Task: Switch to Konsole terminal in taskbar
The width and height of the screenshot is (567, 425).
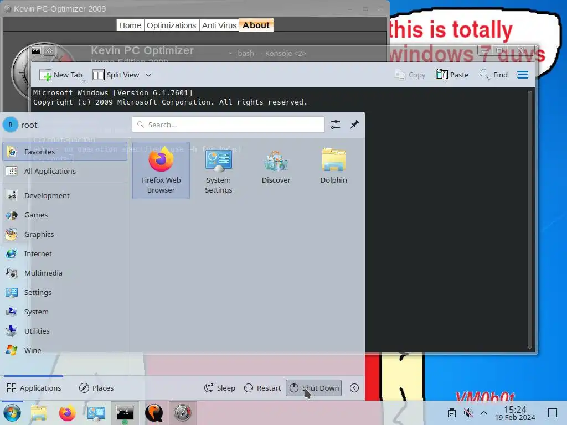Action: click(125, 413)
